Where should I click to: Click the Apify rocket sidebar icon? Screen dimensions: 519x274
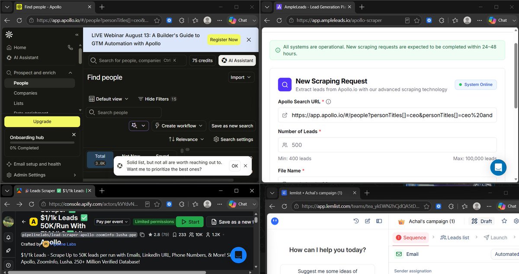pyautogui.click(x=8, y=251)
